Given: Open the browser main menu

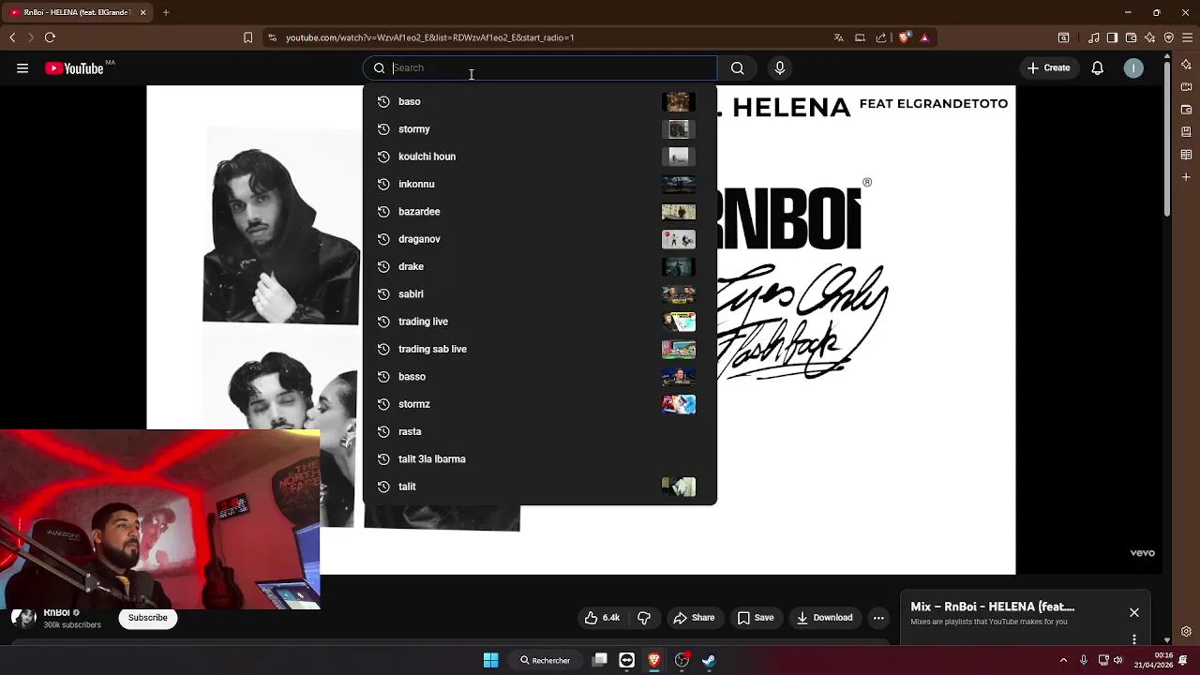Looking at the screenshot, I should (1187, 37).
